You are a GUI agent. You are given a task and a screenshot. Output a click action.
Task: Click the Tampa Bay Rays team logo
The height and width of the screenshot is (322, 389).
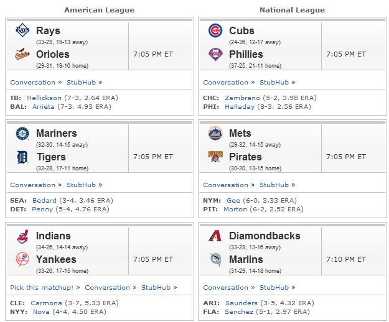[x=22, y=30]
